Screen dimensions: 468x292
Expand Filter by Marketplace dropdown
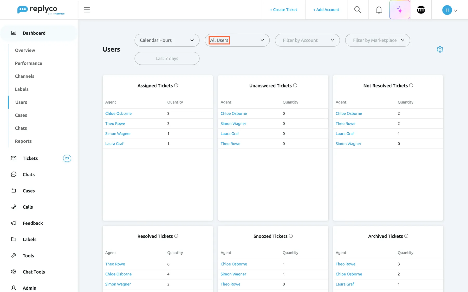[378, 40]
